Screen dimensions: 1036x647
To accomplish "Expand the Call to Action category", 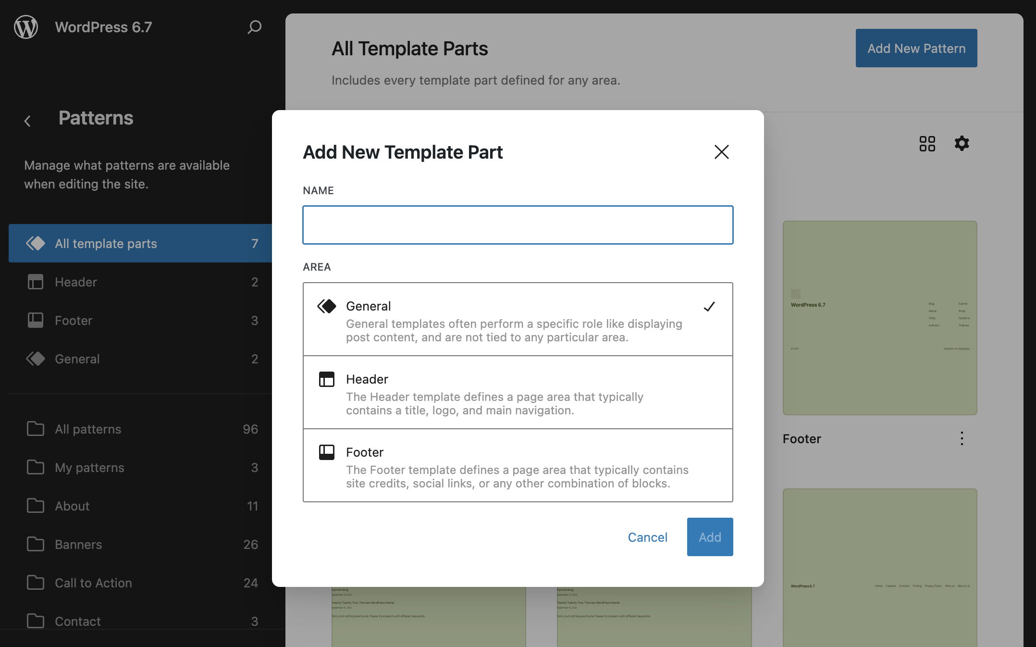I will pyautogui.click(x=93, y=582).
